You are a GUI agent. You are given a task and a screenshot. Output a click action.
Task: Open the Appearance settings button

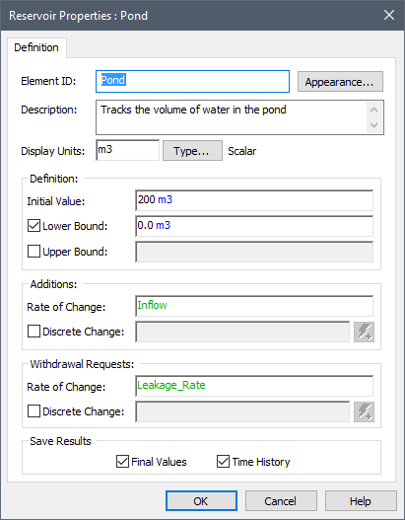(x=340, y=82)
